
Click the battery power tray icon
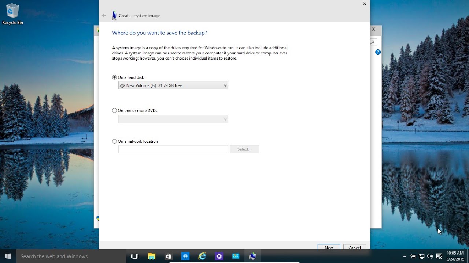(x=413, y=256)
